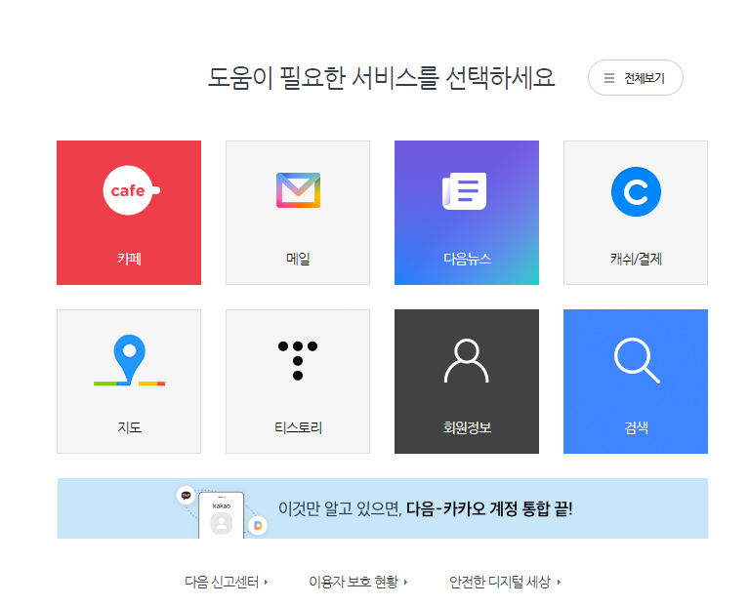750x606 pixels.
Task: Select the 티스토리 dotted T icon
Action: [x=298, y=360]
